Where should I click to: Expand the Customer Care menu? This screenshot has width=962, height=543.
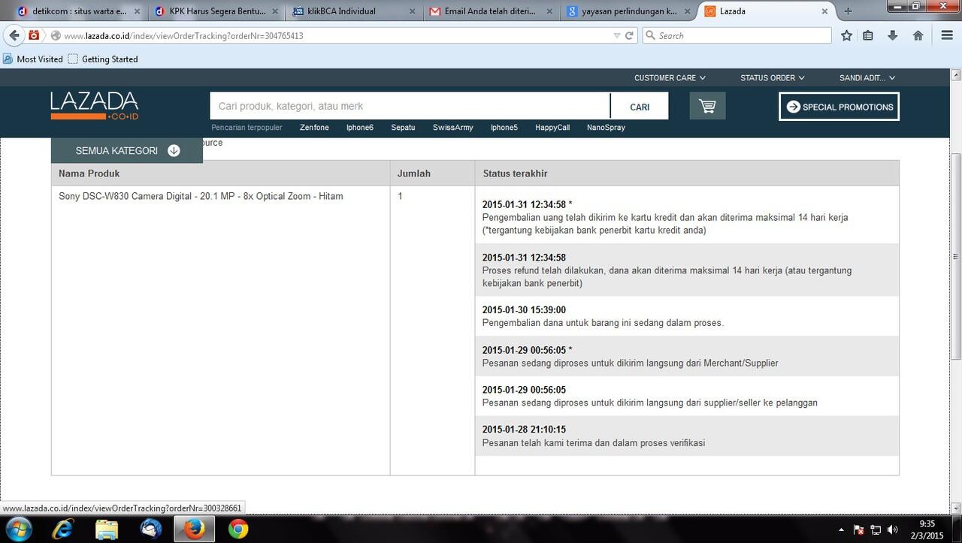670,77
